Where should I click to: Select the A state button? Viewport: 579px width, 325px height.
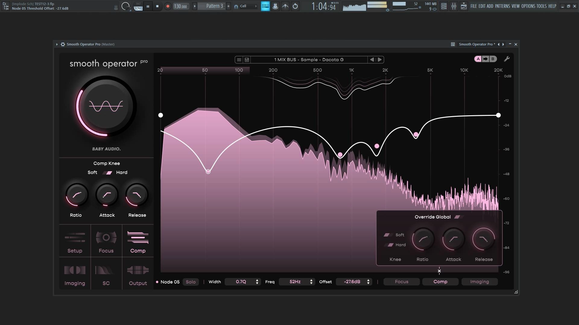(x=478, y=59)
